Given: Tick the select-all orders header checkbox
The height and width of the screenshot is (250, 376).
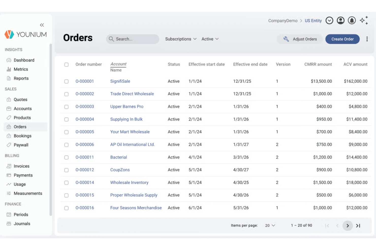Looking at the screenshot, I should tap(66, 65).
